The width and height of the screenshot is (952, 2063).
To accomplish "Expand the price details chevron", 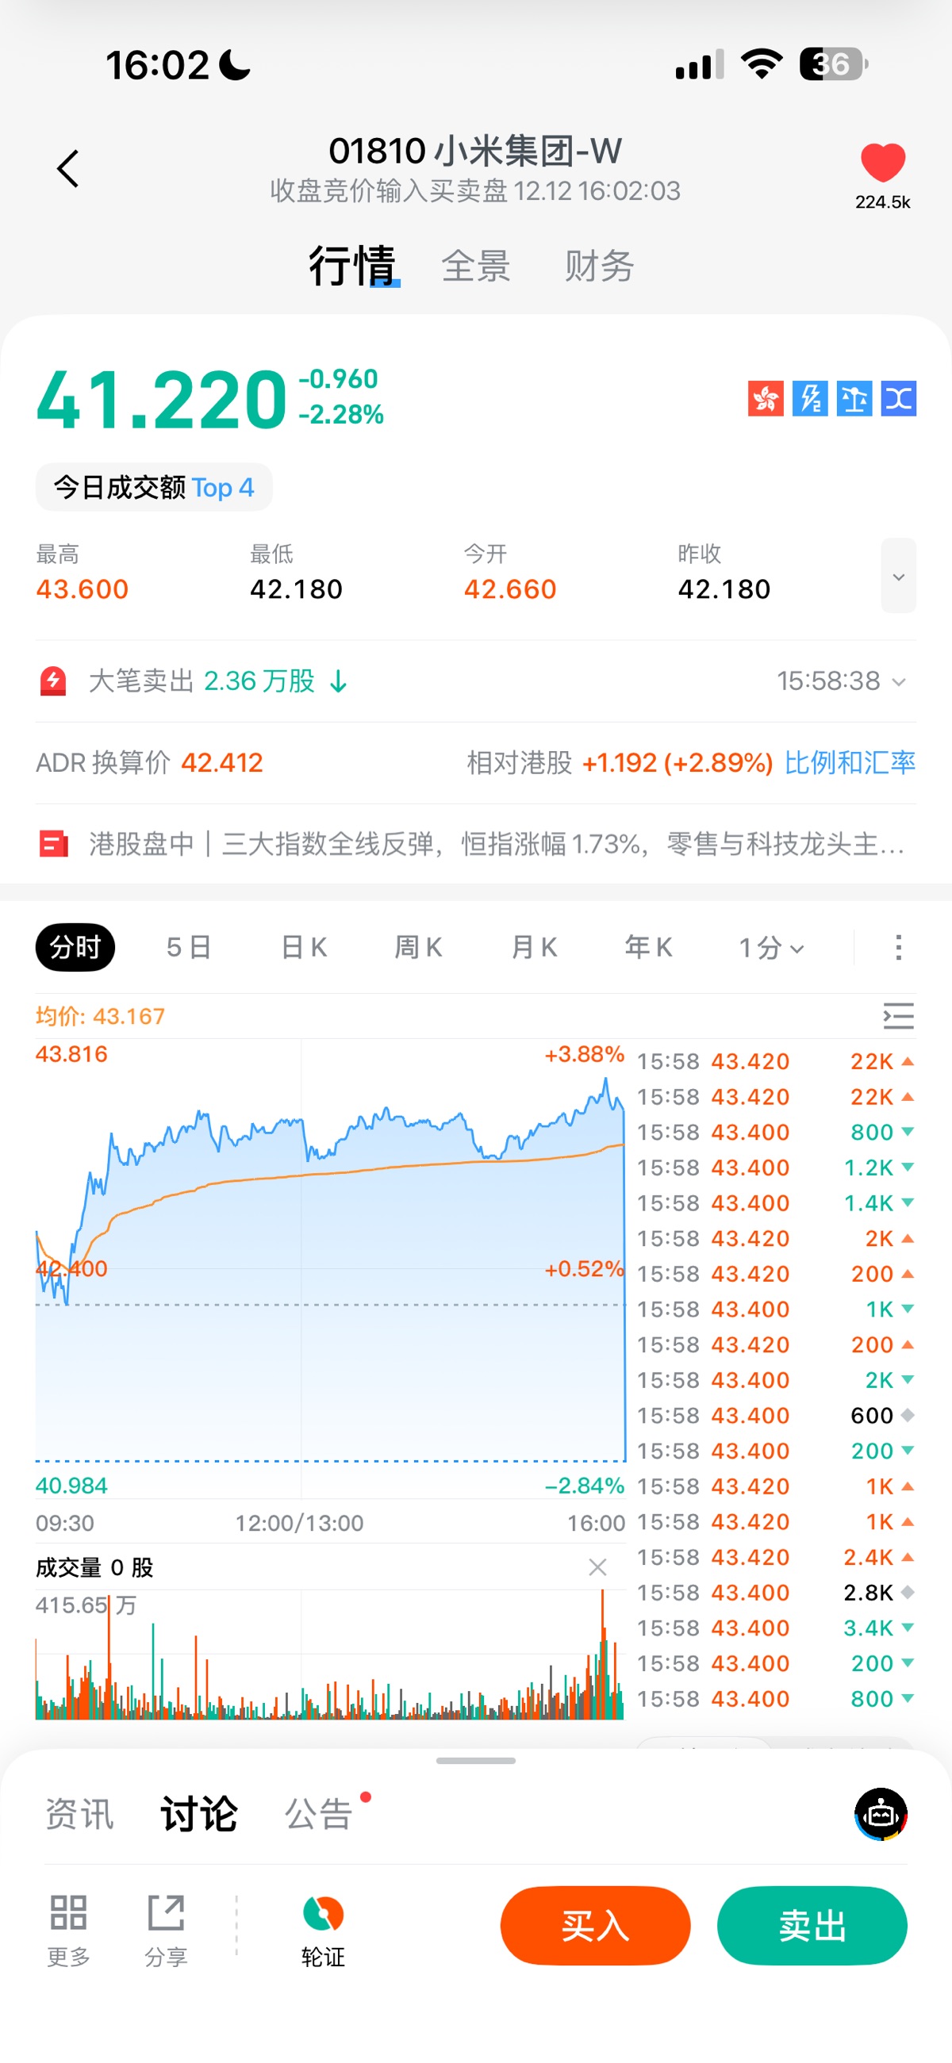I will pyautogui.click(x=898, y=576).
